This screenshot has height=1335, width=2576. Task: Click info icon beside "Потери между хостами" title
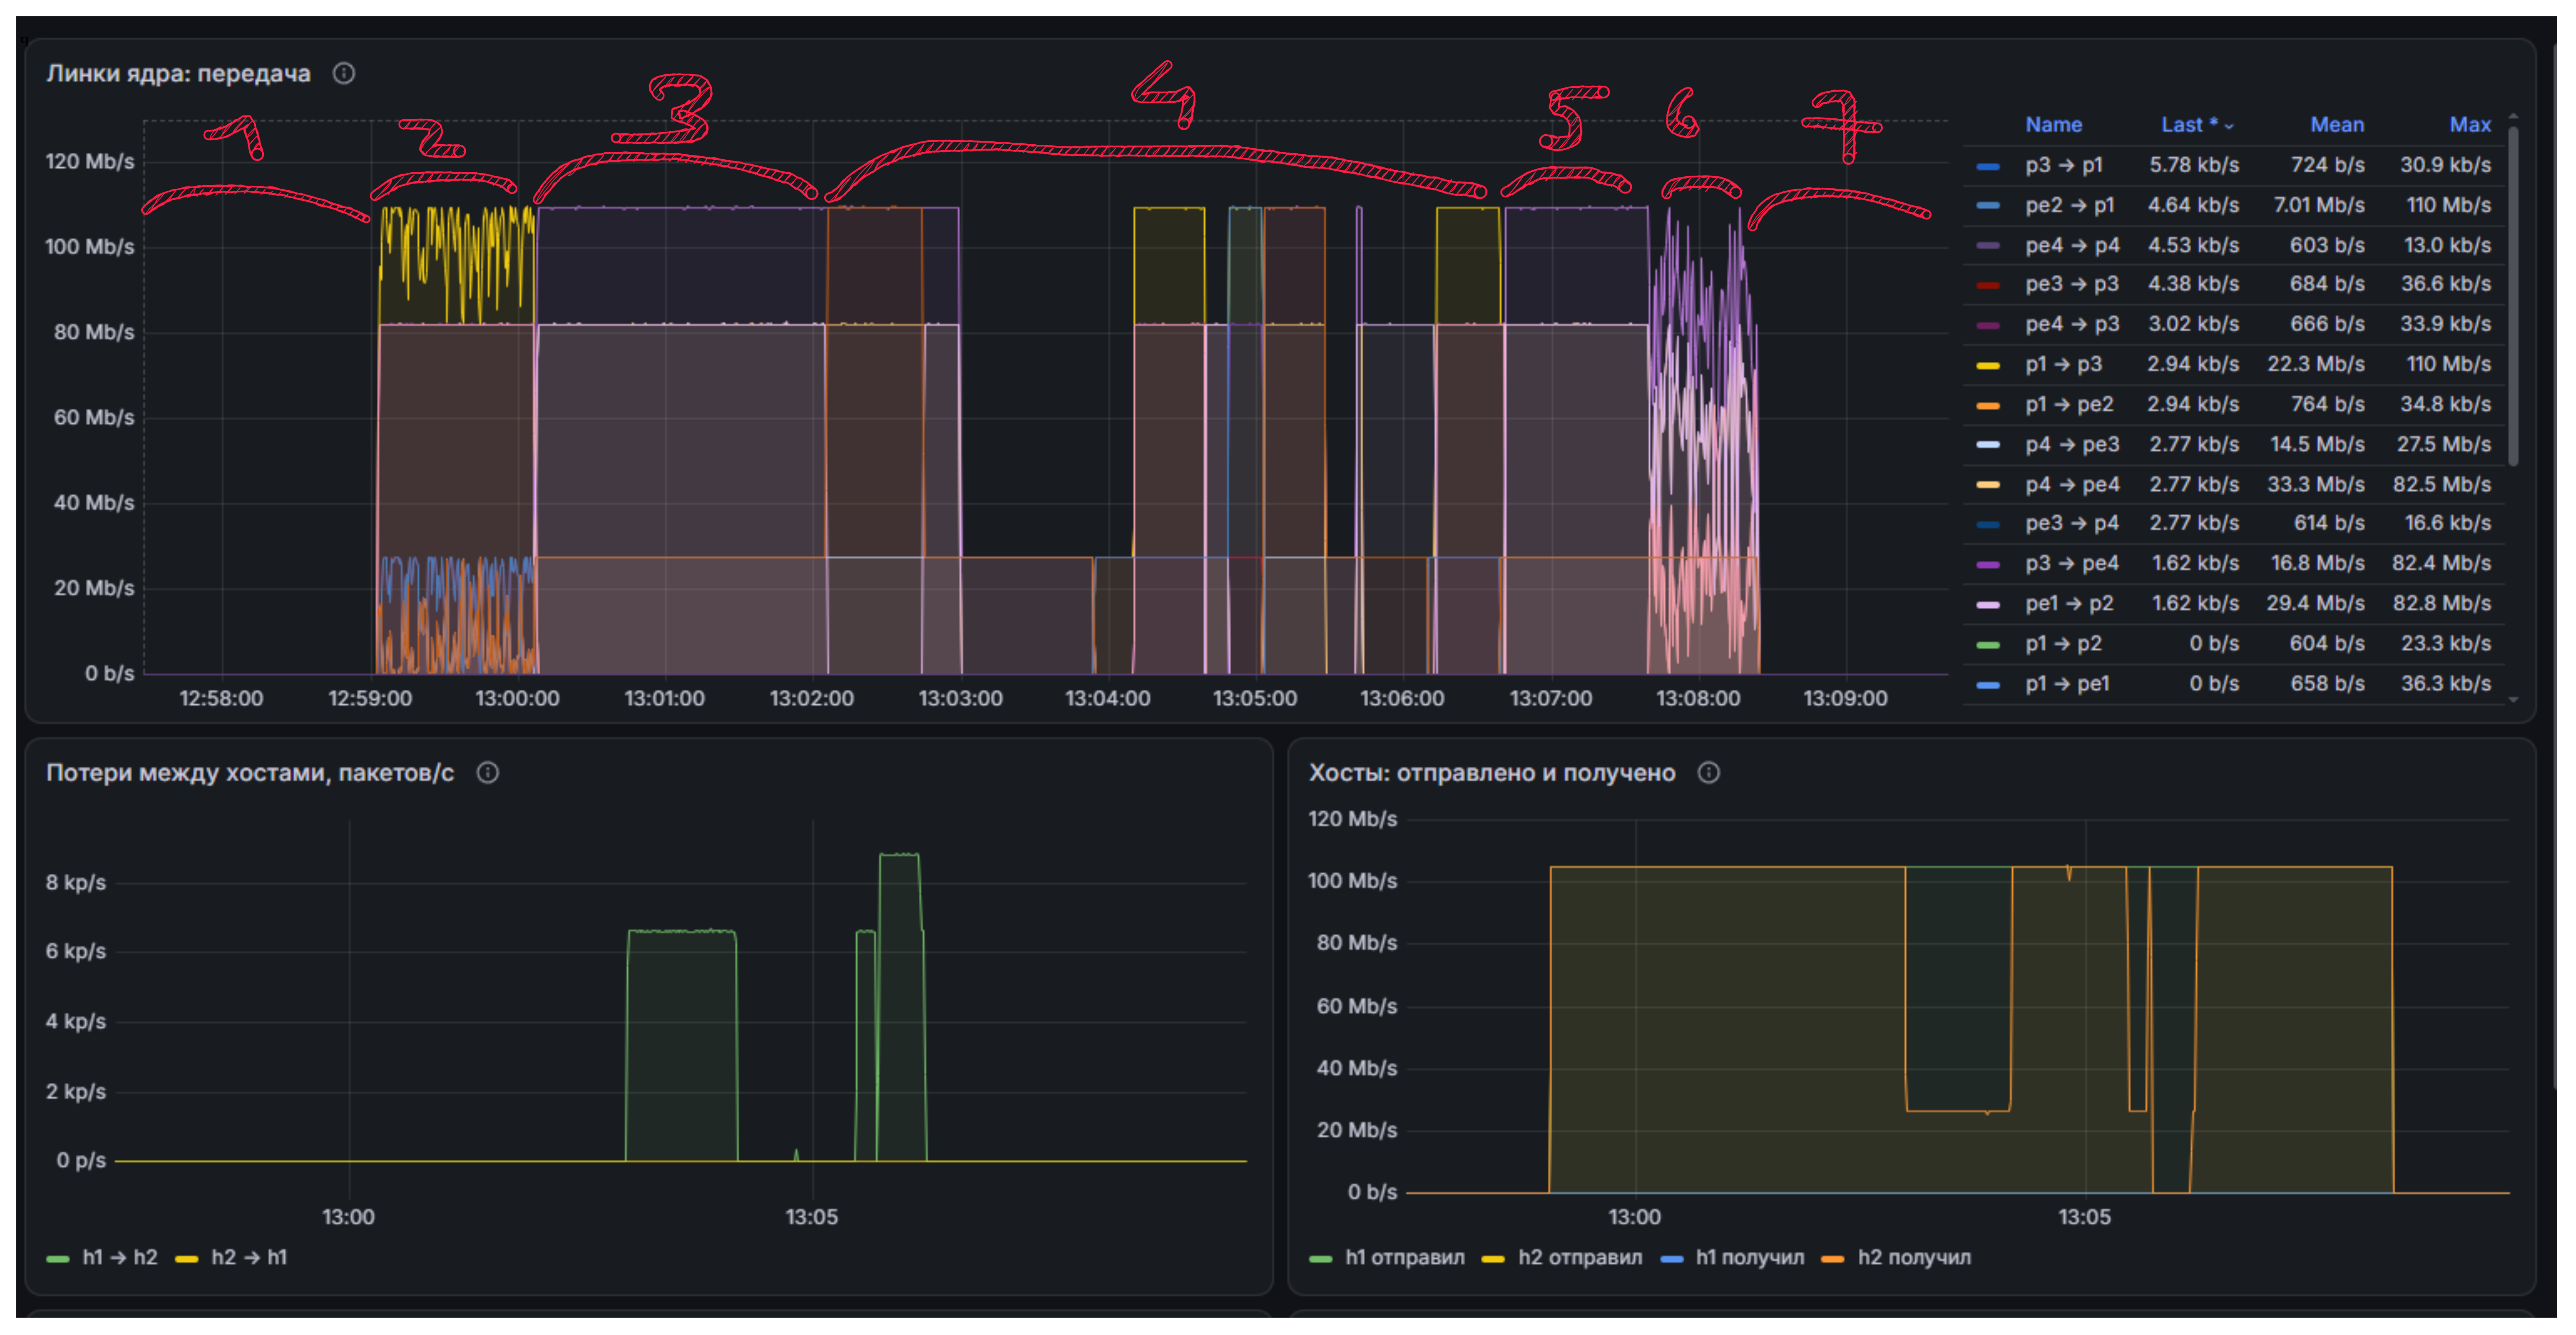pyautogui.click(x=488, y=772)
